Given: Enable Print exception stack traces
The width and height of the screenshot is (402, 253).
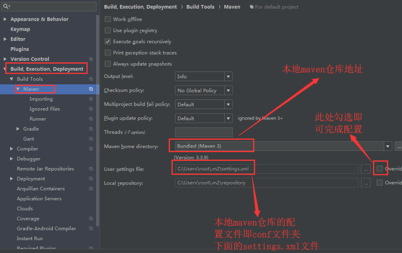Looking at the screenshot, I should (x=108, y=53).
